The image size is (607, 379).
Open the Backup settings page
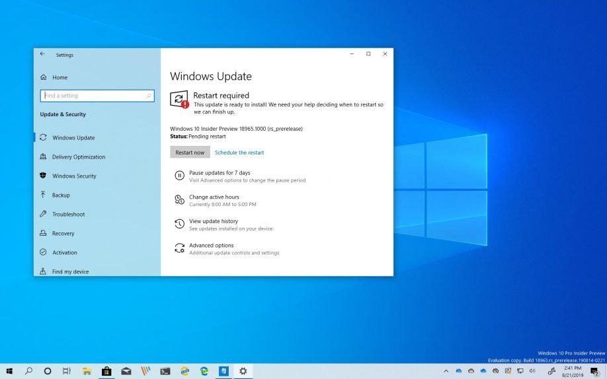coord(61,195)
